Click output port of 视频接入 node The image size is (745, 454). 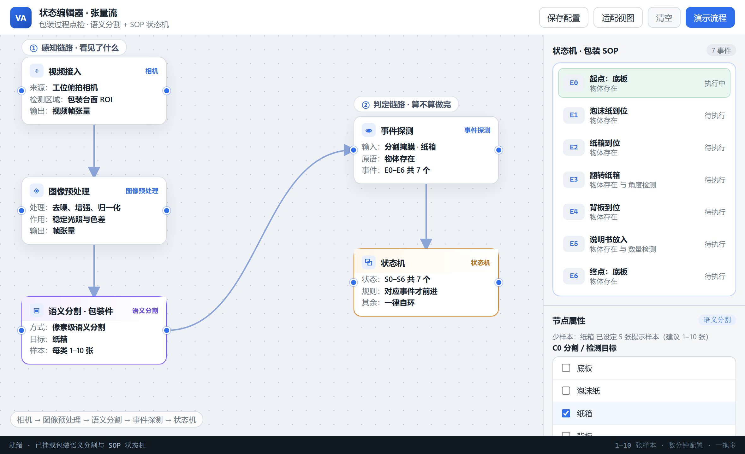[167, 91]
